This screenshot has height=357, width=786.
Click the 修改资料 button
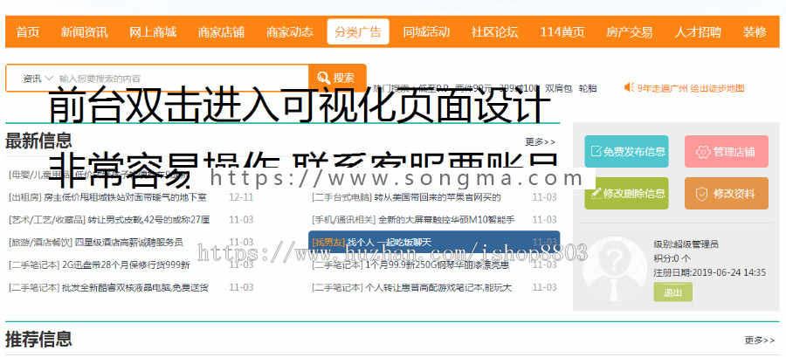[727, 193]
